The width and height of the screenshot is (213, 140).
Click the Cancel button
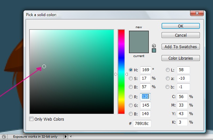pos(181,35)
